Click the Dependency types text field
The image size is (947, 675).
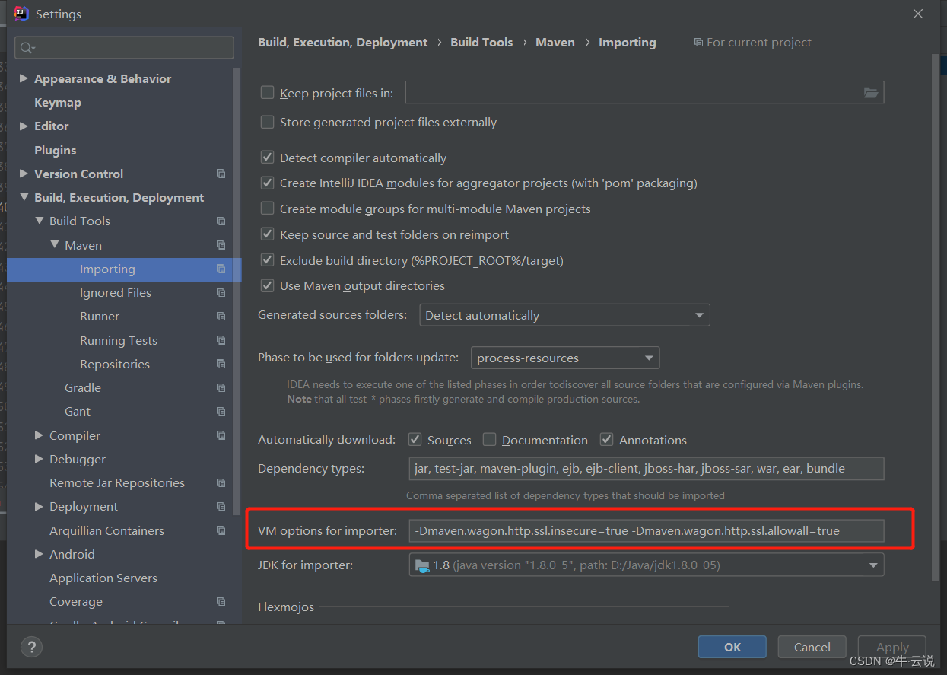(x=647, y=469)
